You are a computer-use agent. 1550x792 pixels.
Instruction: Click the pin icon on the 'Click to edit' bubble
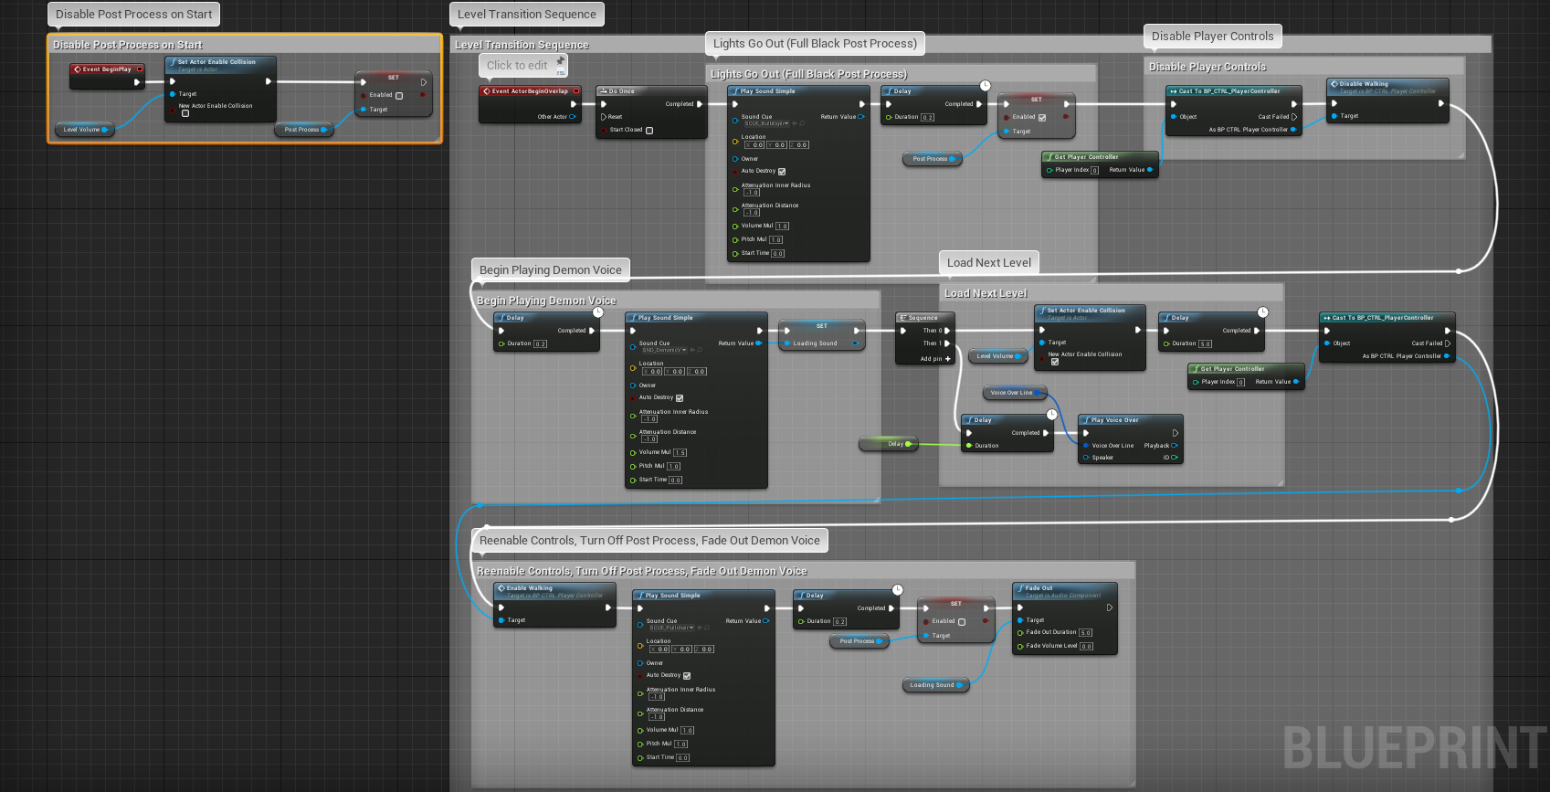(560, 61)
